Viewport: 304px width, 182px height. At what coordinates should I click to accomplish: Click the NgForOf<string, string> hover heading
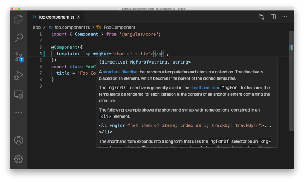[160, 62]
